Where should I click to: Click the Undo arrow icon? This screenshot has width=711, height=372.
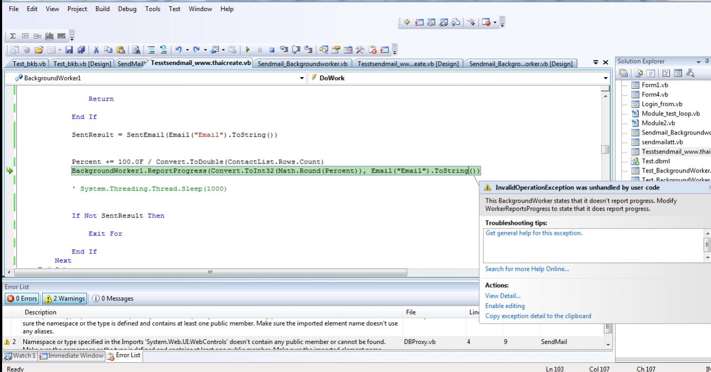pyautogui.click(x=178, y=51)
